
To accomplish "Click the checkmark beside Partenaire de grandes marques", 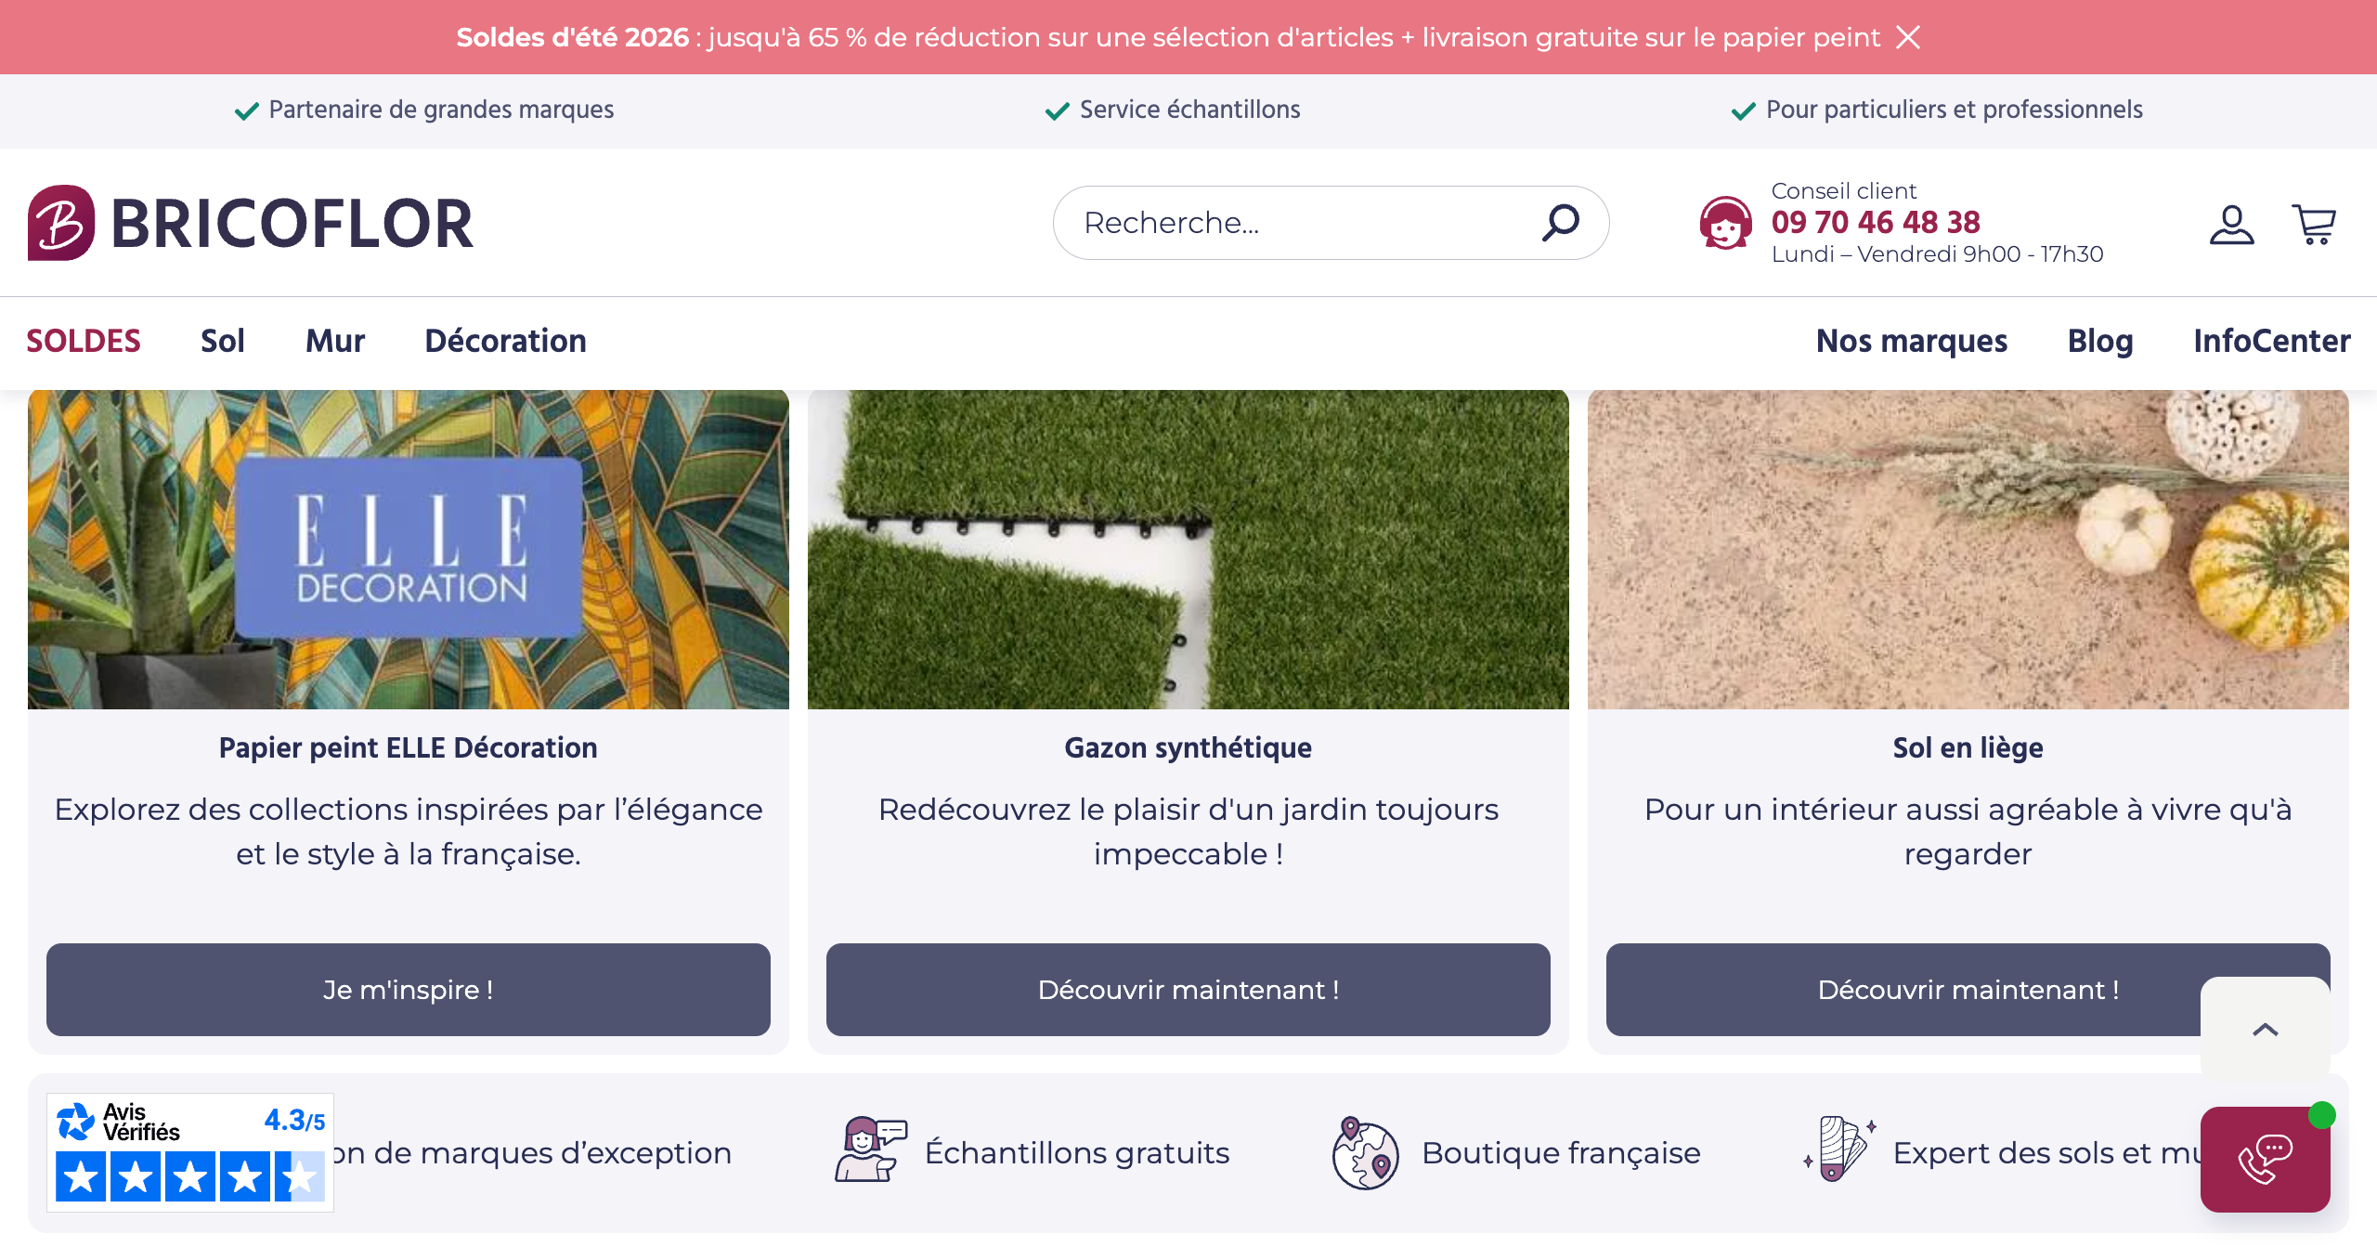I will click(246, 111).
